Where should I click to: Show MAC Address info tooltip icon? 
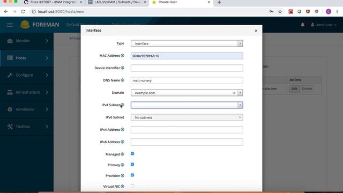click(x=123, y=56)
